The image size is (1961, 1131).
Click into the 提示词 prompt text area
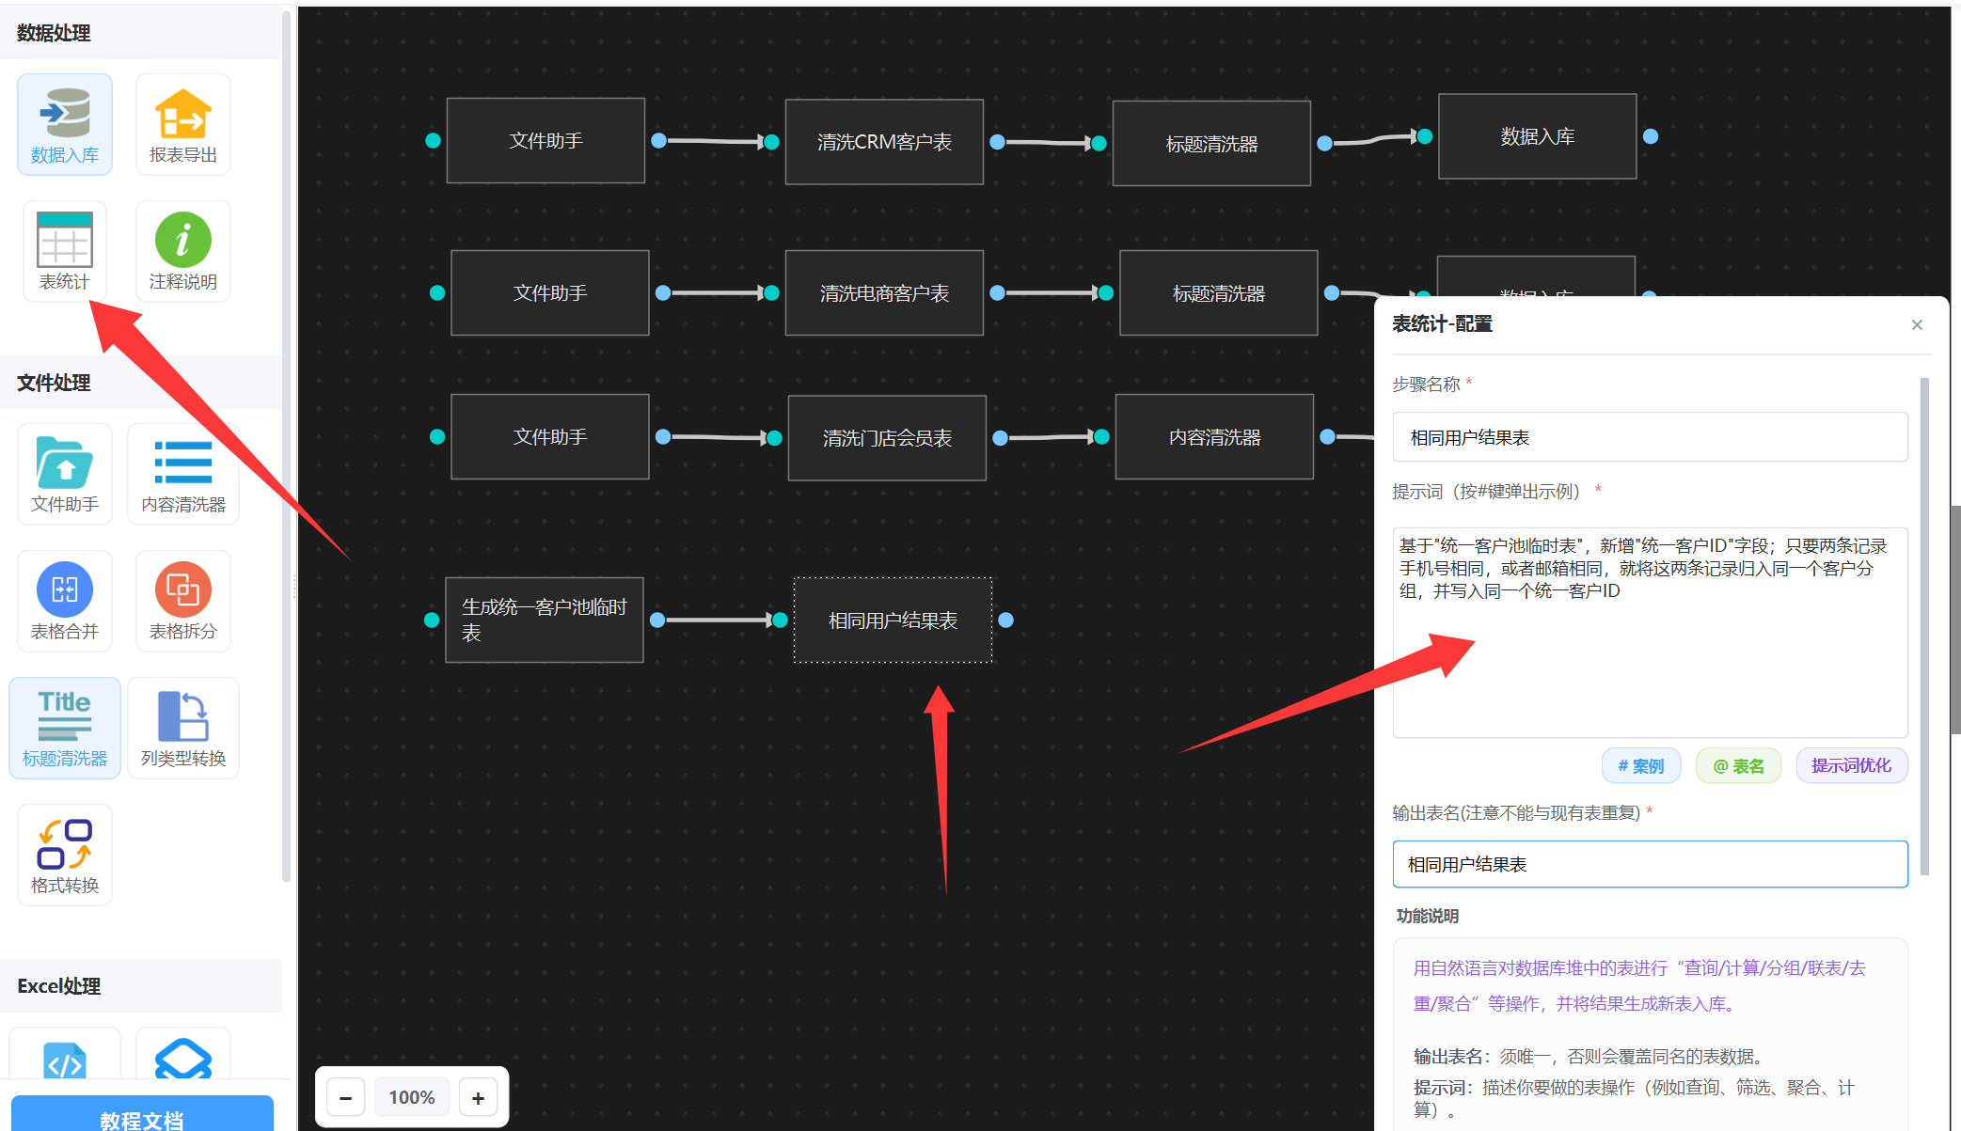1650,632
